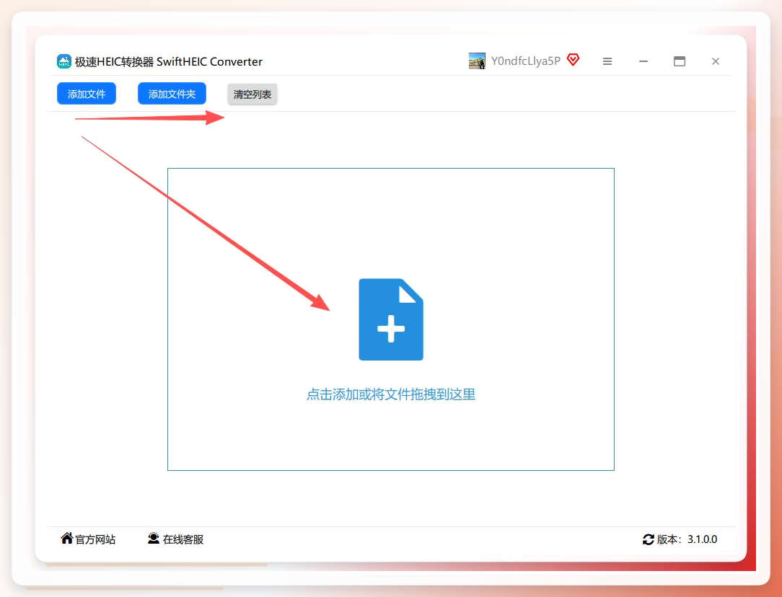Open the hamburger menu in title bar
The width and height of the screenshot is (782, 597).
click(x=607, y=61)
